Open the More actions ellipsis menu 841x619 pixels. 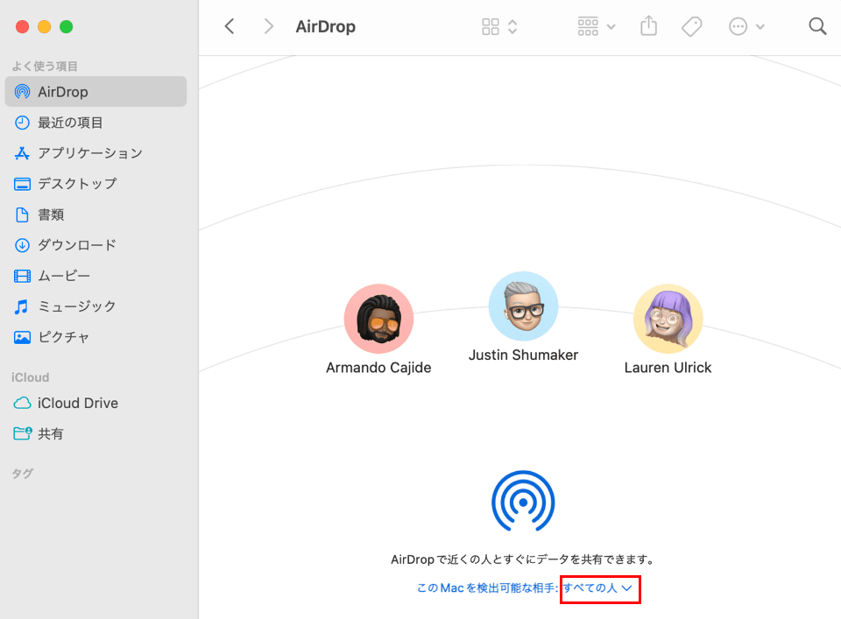(x=746, y=26)
